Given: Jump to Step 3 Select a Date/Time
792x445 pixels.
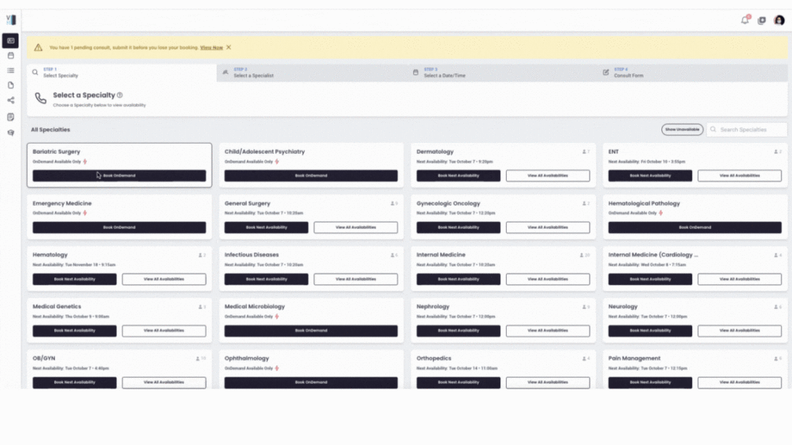Looking at the screenshot, I should click(x=503, y=73).
